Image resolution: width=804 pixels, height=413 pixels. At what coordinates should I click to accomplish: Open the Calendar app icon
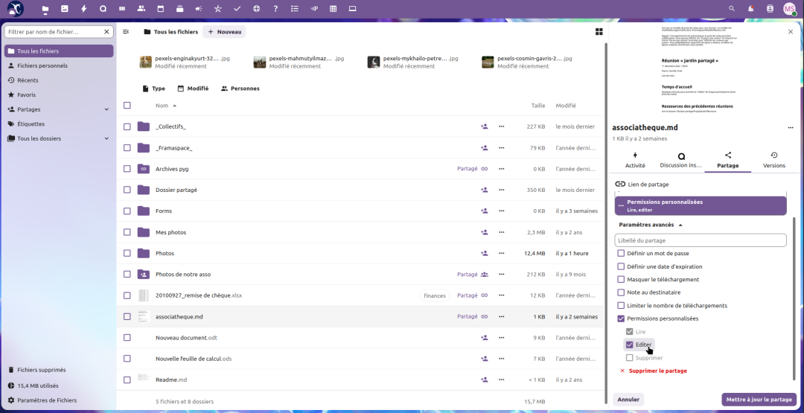click(x=161, y=9)
